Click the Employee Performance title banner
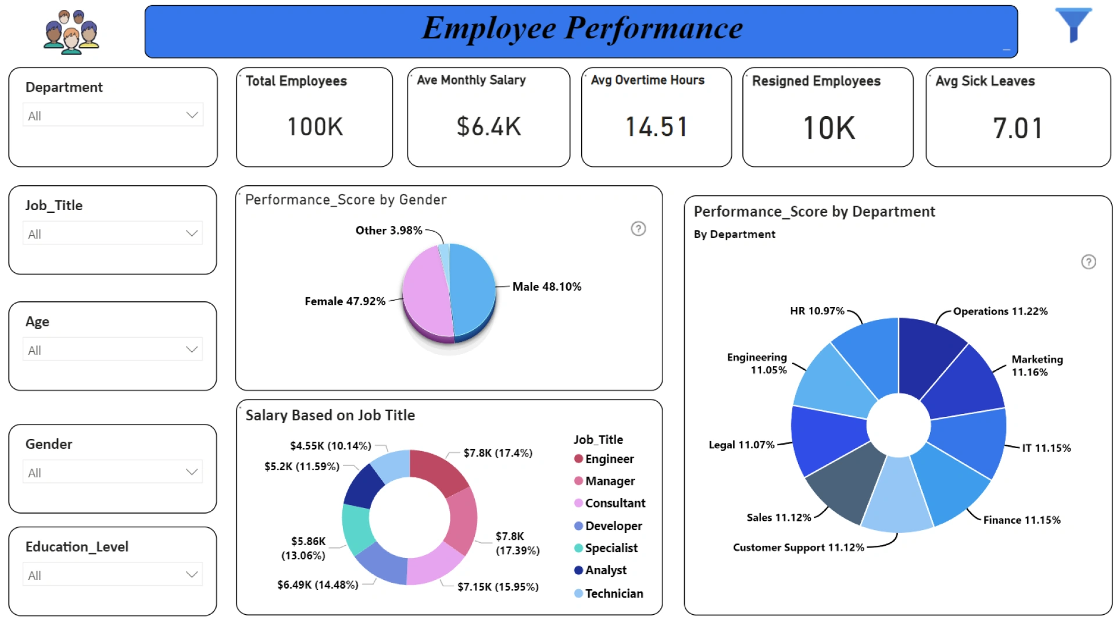This screenshot has width=1116, height=627. point(581,31)
